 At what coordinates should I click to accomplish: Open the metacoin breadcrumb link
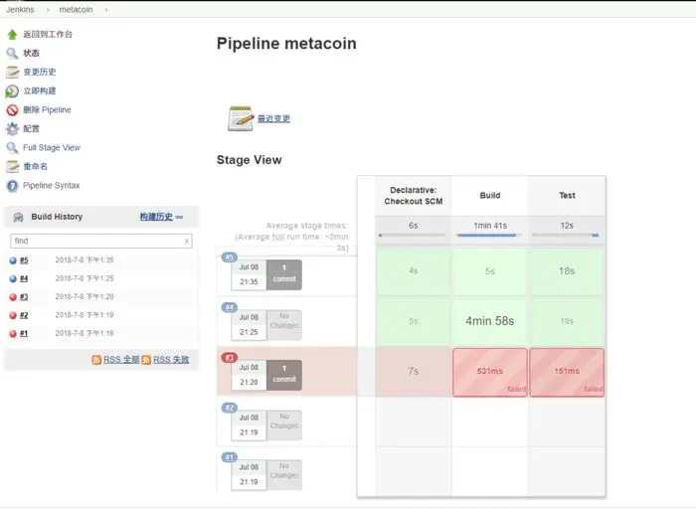click(x=76, y=9)
